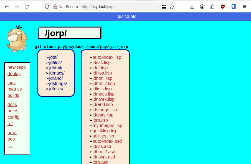Go to the builds sidebar link
251x164 pixels.
tap(13, 96)
